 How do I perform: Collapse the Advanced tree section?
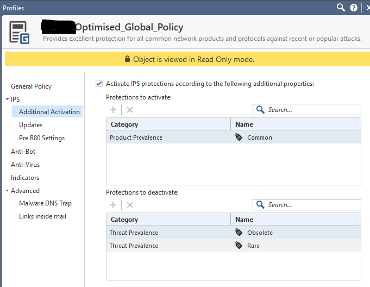point(7,190)
